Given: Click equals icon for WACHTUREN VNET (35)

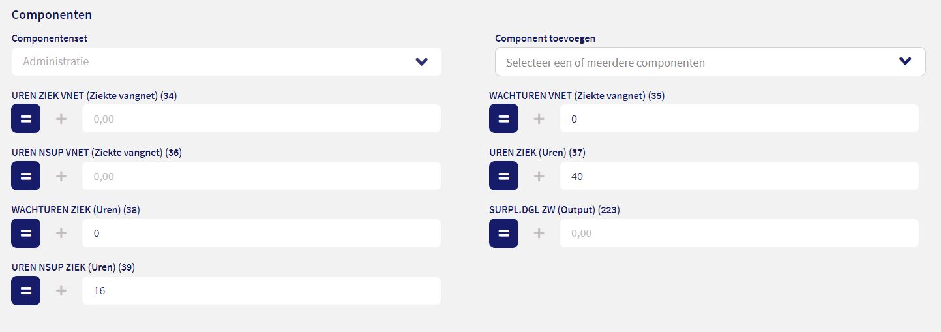Looking at the screenshot, I should point(503,119).
